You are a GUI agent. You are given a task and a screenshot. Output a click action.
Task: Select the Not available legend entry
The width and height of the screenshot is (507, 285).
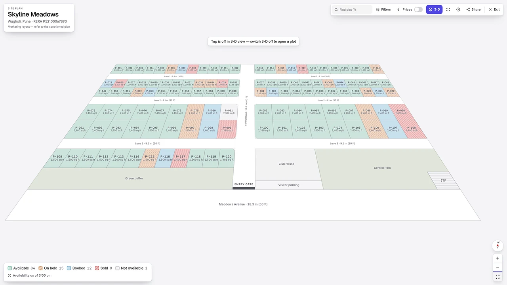pos(131,268)
